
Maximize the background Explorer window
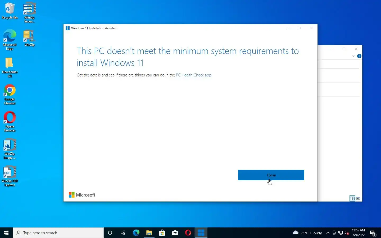tap(344, 49)
